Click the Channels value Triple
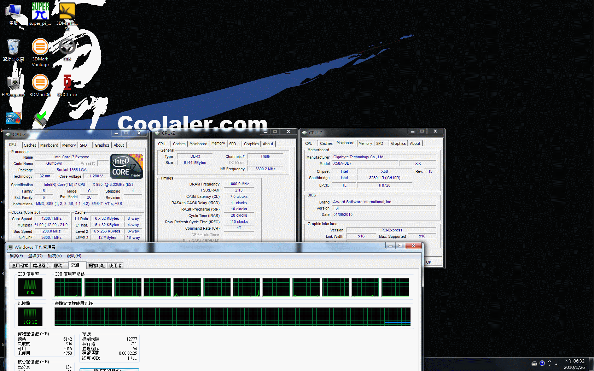Image resolution: width=594 pixels, height=371 pixels. (x=265, y=157)
